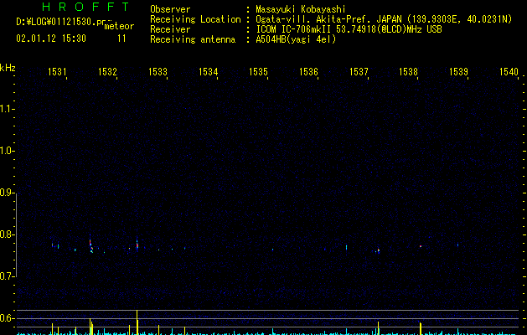Click the 1540 time axis marker

509,72
